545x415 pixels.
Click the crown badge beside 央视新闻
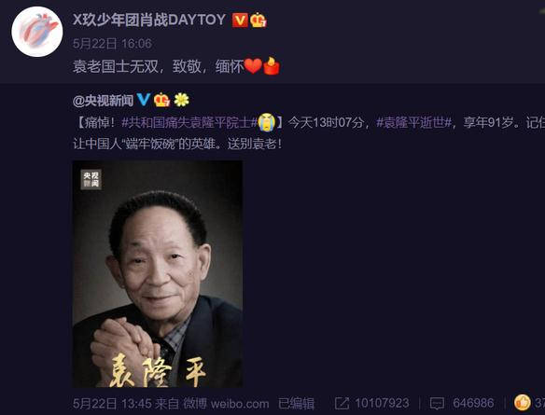[161, 100]
